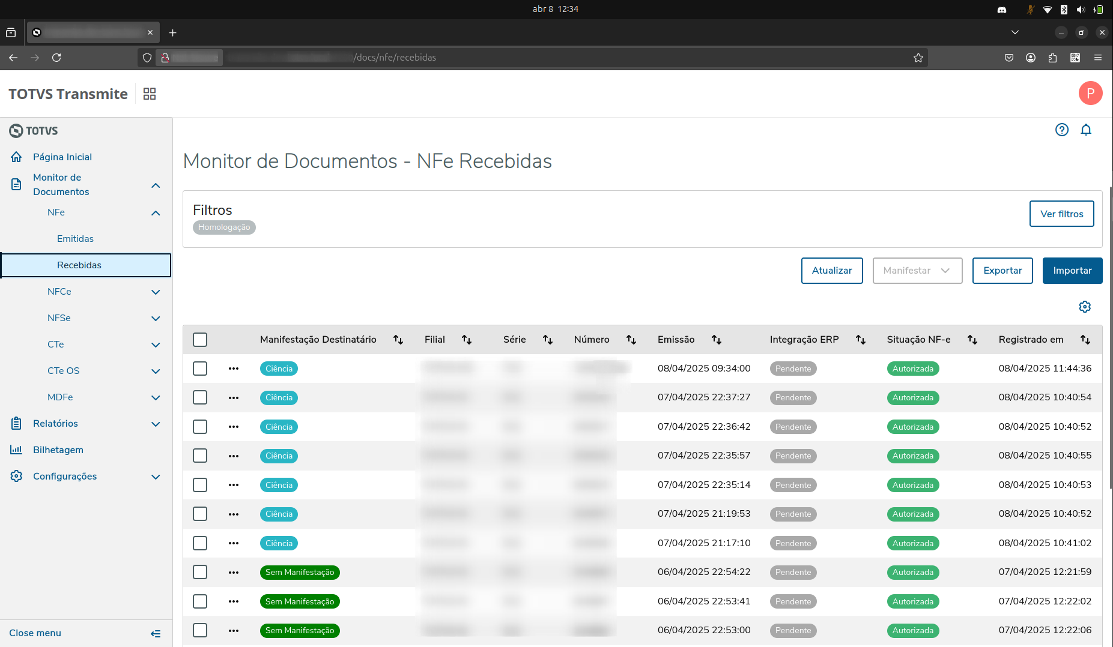Sort by Situação NF-e column
1113x647 pixels.
972,340
